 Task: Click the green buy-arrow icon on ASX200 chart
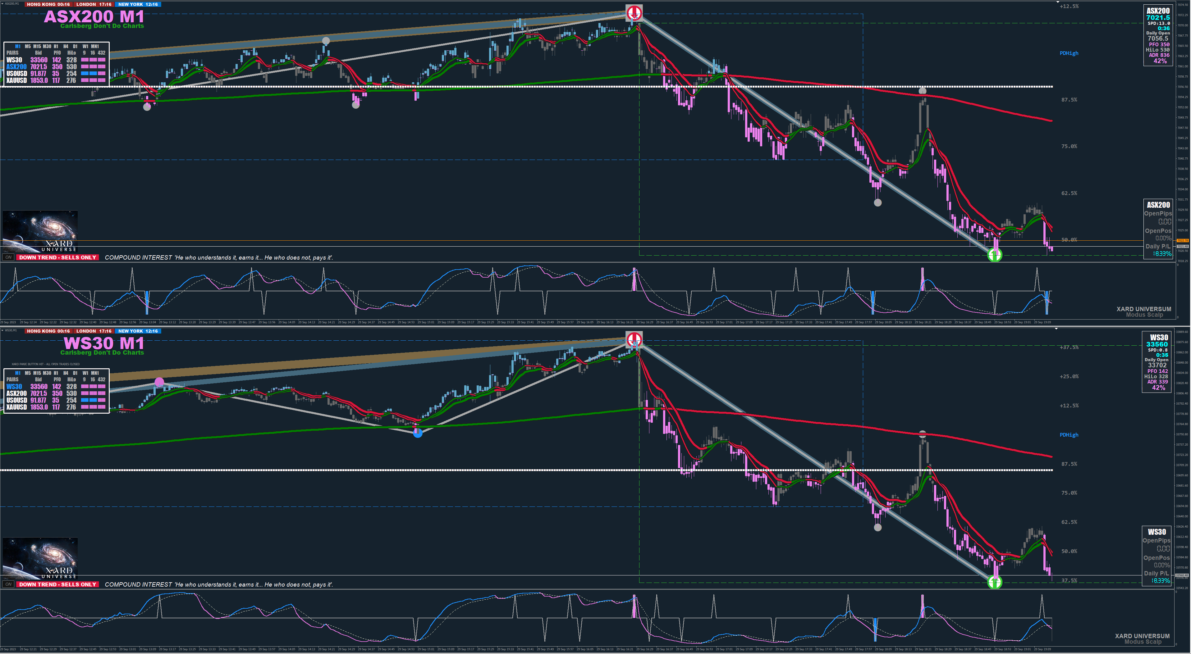click(995, 255)
